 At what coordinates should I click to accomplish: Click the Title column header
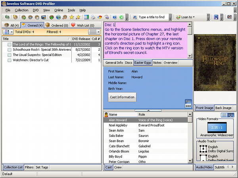point(36,39)
